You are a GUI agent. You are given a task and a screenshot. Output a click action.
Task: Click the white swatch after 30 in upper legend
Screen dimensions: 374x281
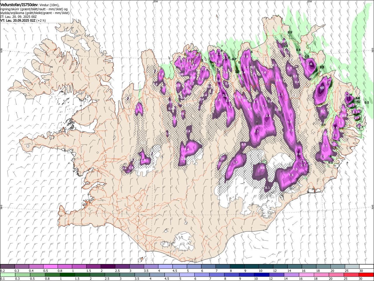point(366,266)
